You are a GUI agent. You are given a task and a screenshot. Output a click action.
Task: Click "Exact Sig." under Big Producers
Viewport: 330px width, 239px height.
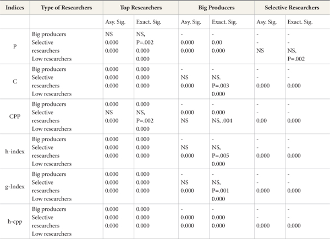point(224,22)
